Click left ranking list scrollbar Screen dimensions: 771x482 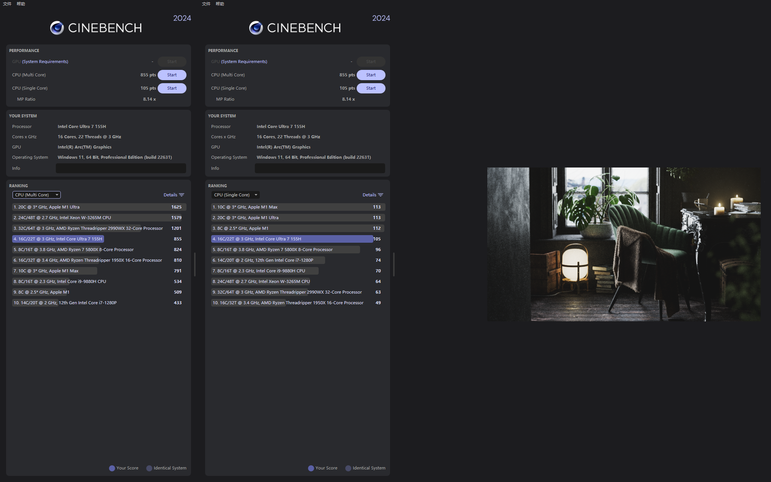(x=195, y=264)
